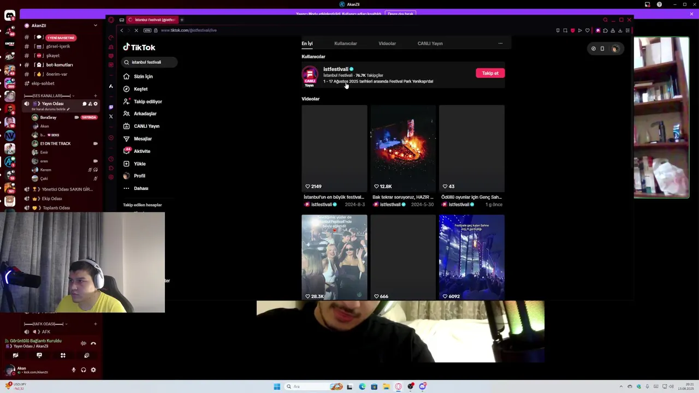
Task: Open Discord activities launcher
Action: (x=63, y=355)
